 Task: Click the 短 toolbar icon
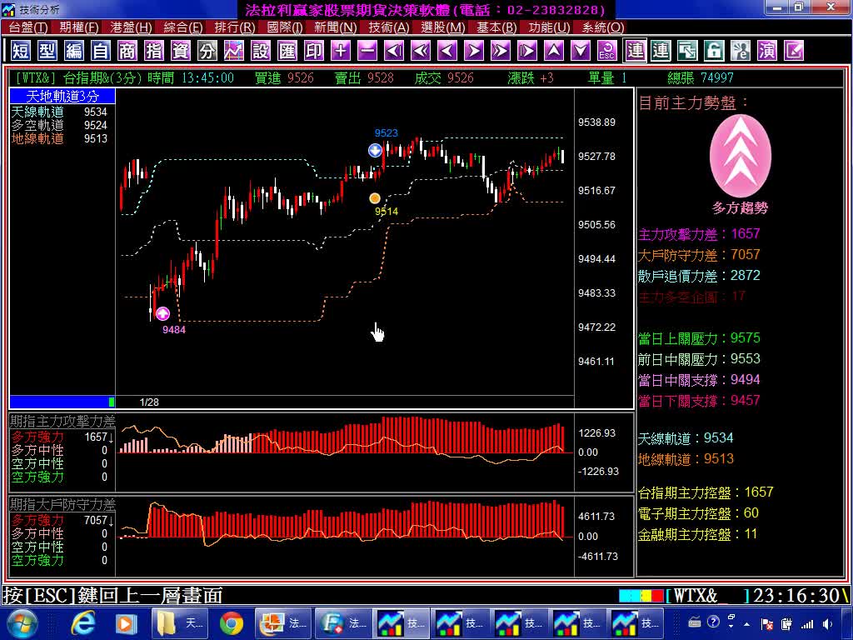[21, 51]
